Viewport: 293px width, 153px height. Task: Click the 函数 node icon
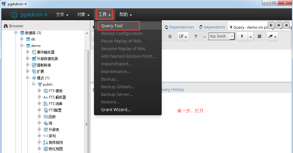pyautogui.click(x=46, y=117)
